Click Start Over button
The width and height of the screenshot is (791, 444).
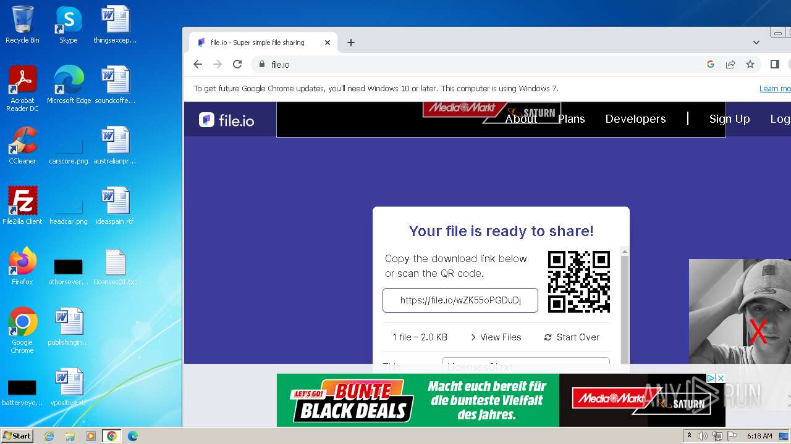[572, 337]
